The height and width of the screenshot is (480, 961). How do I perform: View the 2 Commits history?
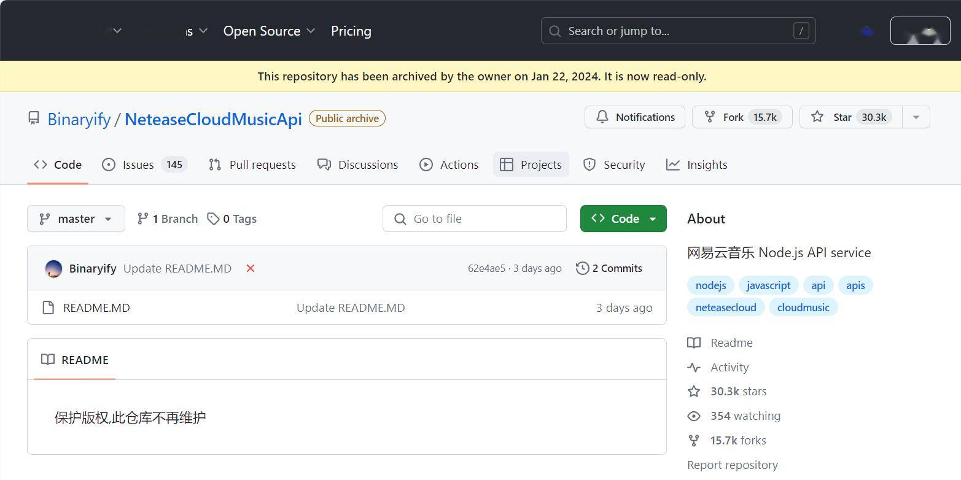coord(609,268)
